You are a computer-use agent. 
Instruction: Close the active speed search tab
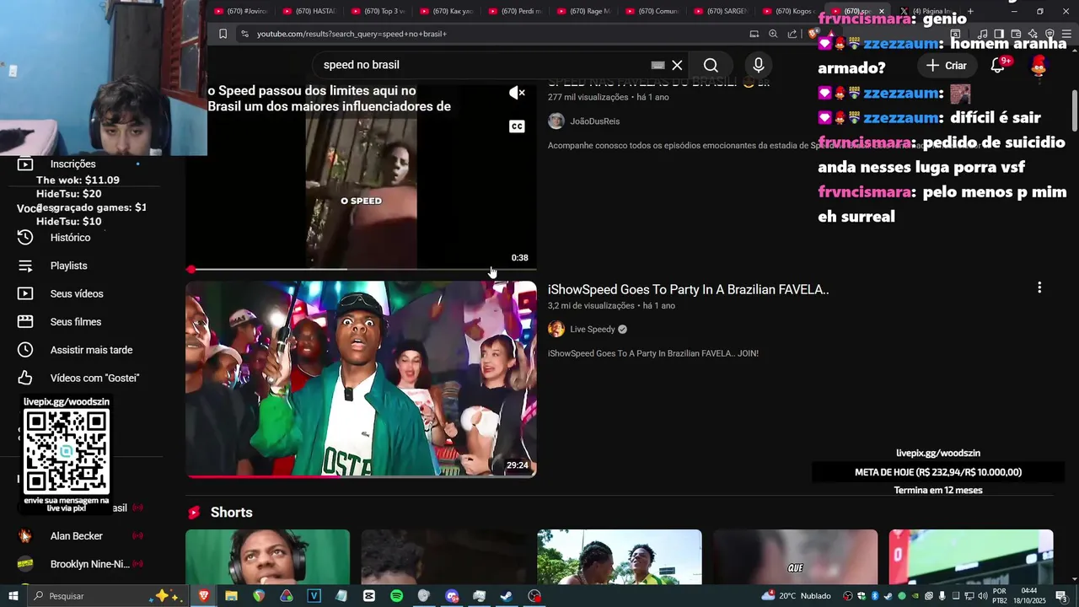tap(882, 11)
